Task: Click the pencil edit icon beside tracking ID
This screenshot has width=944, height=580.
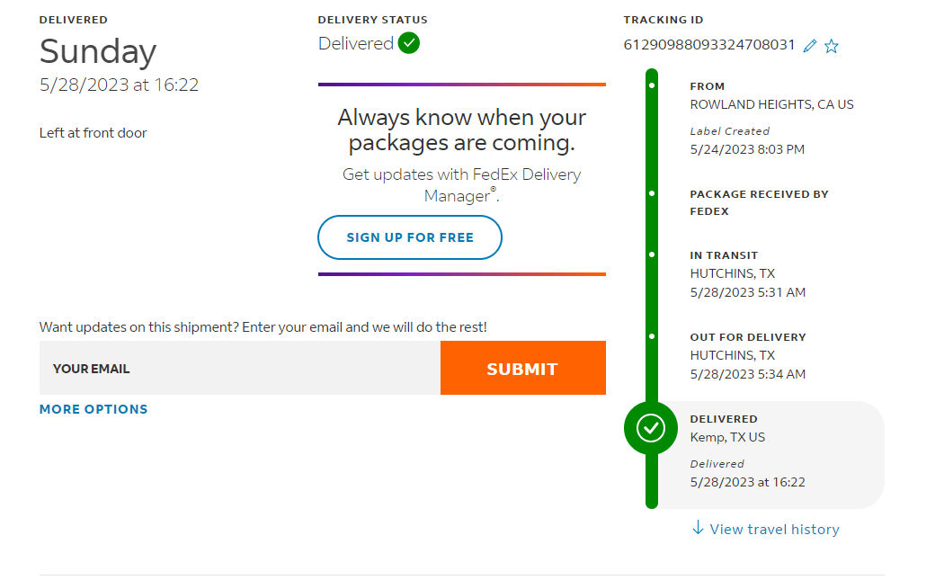Action: [x=810, y=46]
